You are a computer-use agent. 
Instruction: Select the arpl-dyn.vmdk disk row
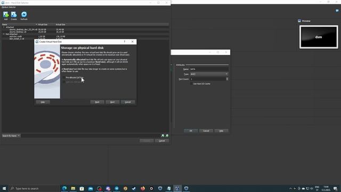tap(85, 36)
